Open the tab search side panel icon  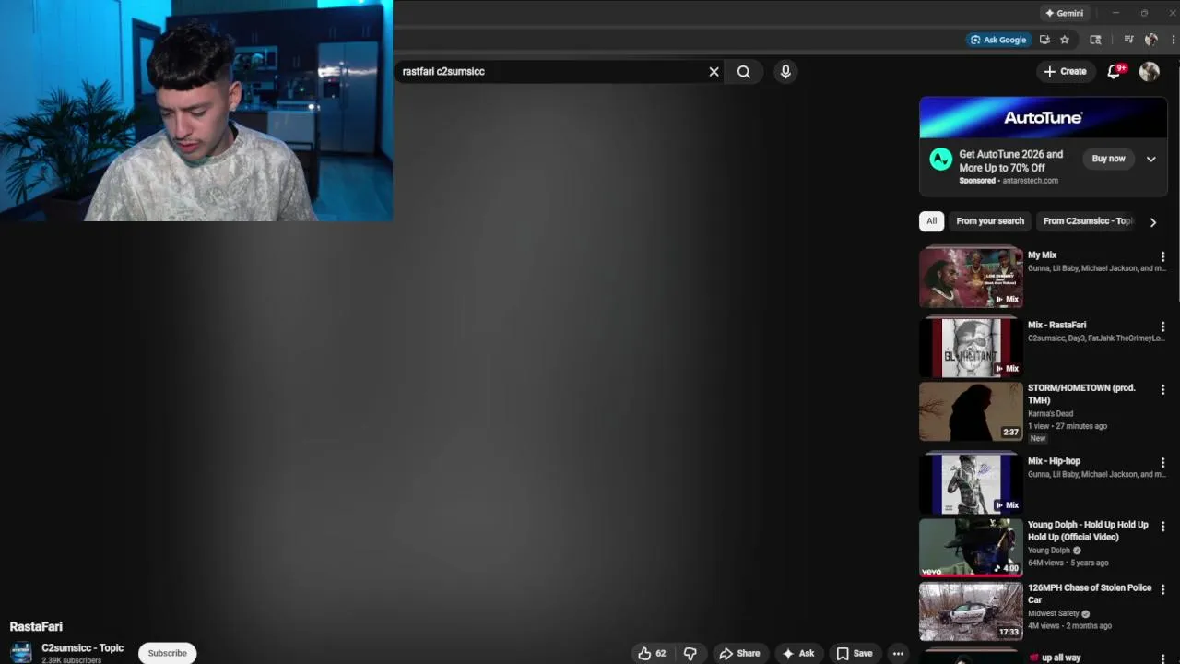point(1095,40)
